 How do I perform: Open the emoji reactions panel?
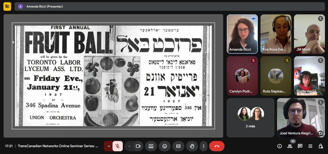click(165, 146)
